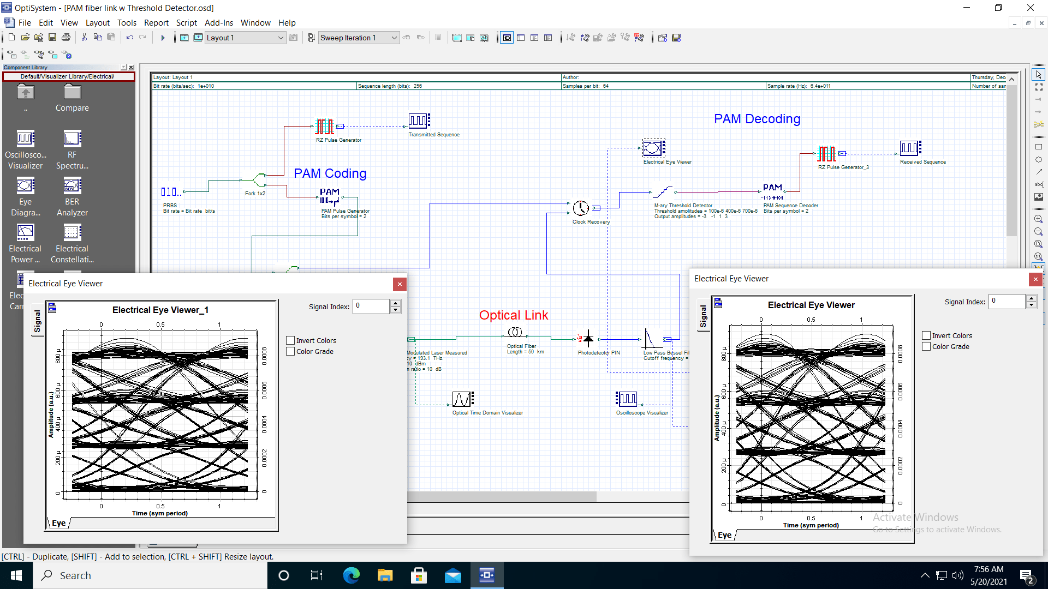Open the Layout 1 dropdown
This screenshot has width=1048, height=589.
click(280, 38)
